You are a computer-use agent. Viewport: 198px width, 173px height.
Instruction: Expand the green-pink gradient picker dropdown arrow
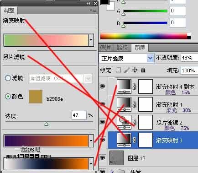[x=91, y=40]
